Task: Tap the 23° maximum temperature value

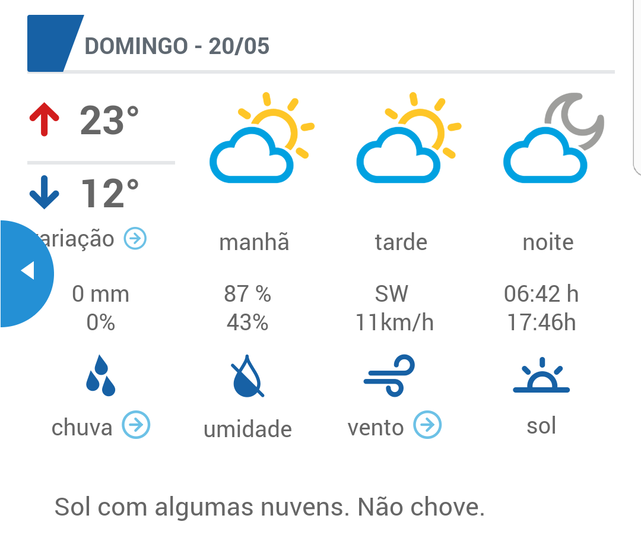Action: [109, 120]
